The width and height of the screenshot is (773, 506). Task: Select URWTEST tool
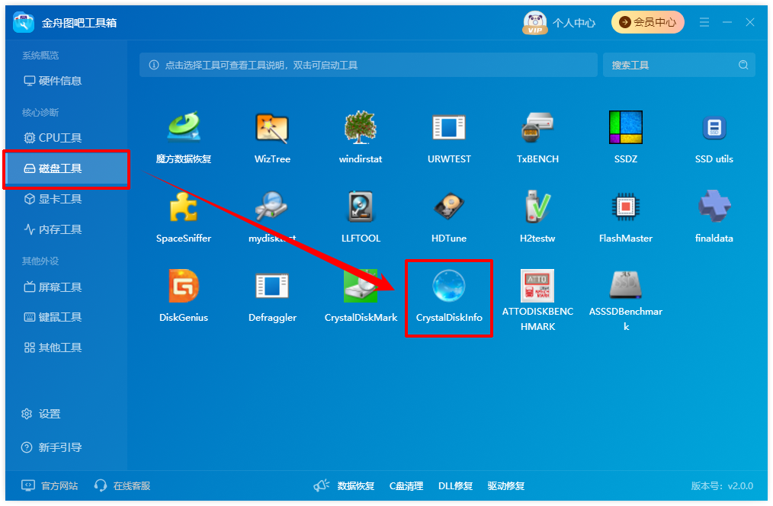coord(449,137)
